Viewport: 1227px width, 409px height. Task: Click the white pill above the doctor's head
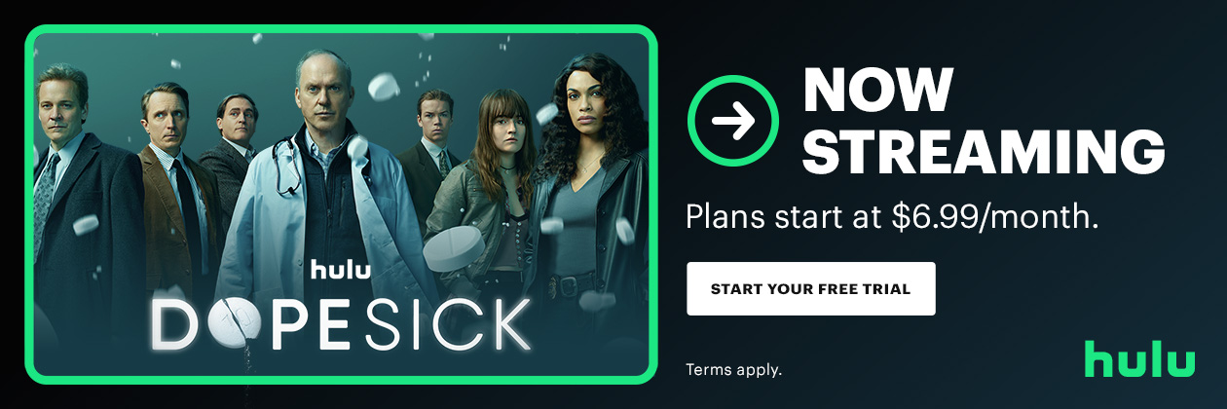coord(385,86)
